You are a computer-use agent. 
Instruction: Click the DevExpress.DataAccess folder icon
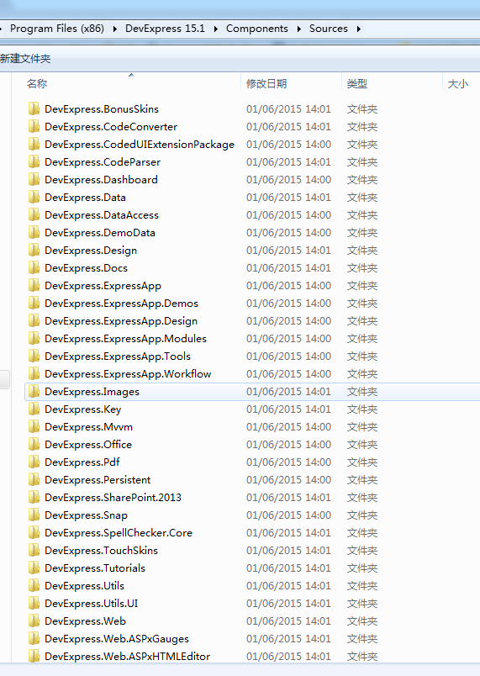pyautogui.click(x=34, y=214)
